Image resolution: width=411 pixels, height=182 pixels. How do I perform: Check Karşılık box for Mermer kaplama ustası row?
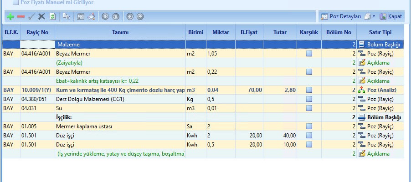click(309, 126)
